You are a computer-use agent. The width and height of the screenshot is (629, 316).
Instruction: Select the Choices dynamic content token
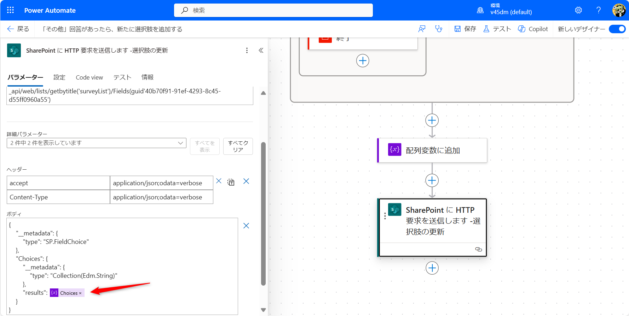point(67,293)
